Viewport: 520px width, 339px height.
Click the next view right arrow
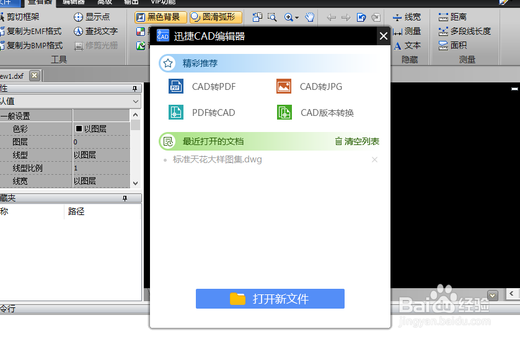[346, 17]
